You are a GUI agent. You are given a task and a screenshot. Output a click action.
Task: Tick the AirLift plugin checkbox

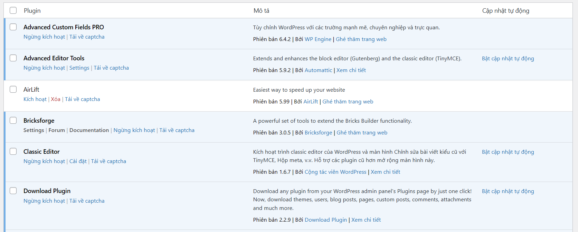pos(13,89)
